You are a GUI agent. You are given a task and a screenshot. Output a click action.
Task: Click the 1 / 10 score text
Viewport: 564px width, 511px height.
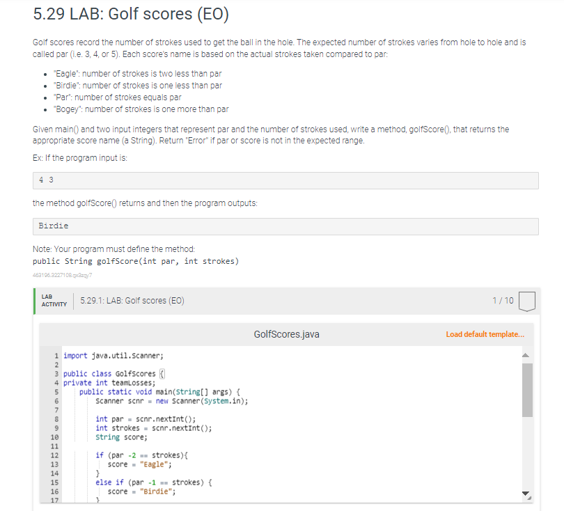tap(503, 301)
